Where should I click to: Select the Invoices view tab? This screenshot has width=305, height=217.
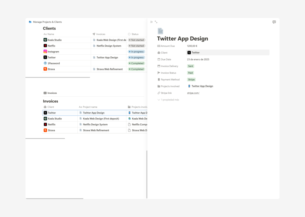(50, 93)
